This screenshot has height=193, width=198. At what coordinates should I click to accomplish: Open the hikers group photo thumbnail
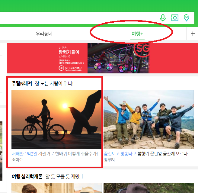click(148, 120)
